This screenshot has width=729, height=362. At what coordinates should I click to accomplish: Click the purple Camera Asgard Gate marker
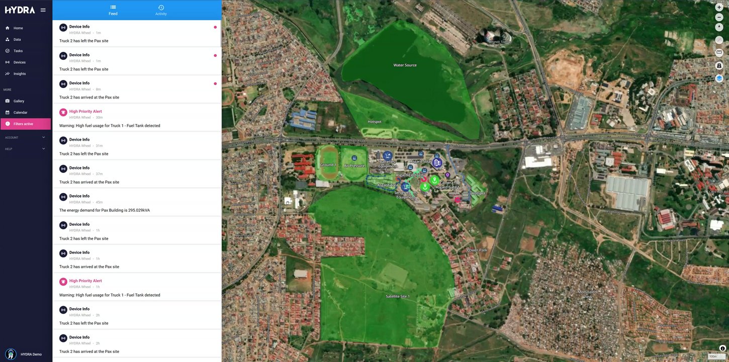point(447,175)
